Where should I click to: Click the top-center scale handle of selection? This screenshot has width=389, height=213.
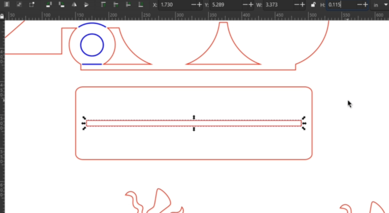194,117
